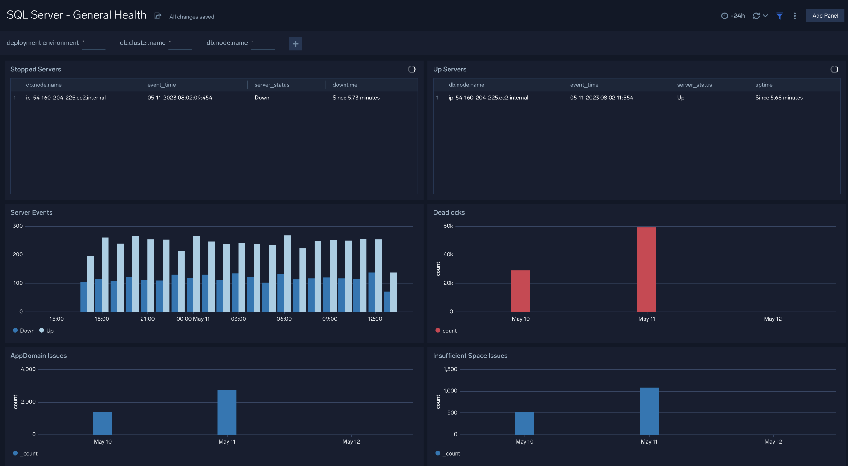Click May 11 bar in Insufficient Space Issues
Viewport: 848px width, 466px height.
coord(649,411)
